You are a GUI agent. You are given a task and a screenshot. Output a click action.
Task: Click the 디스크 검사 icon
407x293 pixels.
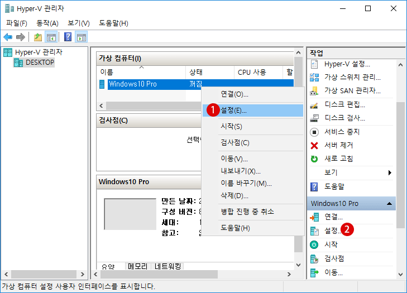click(314, 118)
